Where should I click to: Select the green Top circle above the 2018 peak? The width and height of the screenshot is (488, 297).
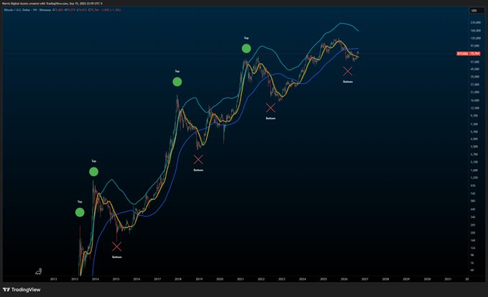pos(177,82)
